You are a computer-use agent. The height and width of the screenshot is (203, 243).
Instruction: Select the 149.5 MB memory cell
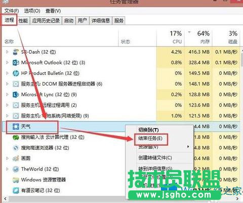tap(199, 73)
